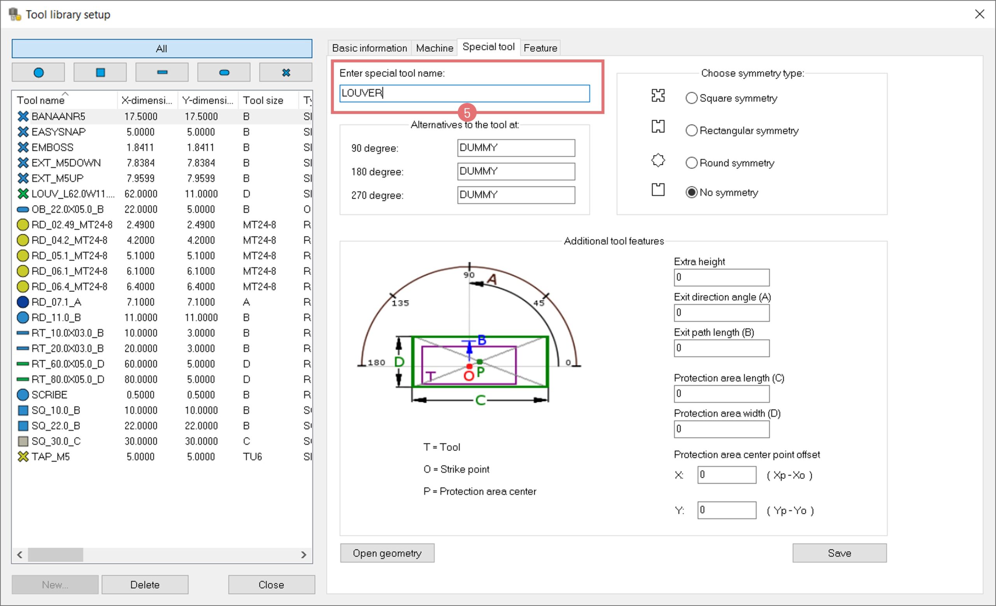
Task: Sort list by Tool name column
Action: (x=40, y=100)
